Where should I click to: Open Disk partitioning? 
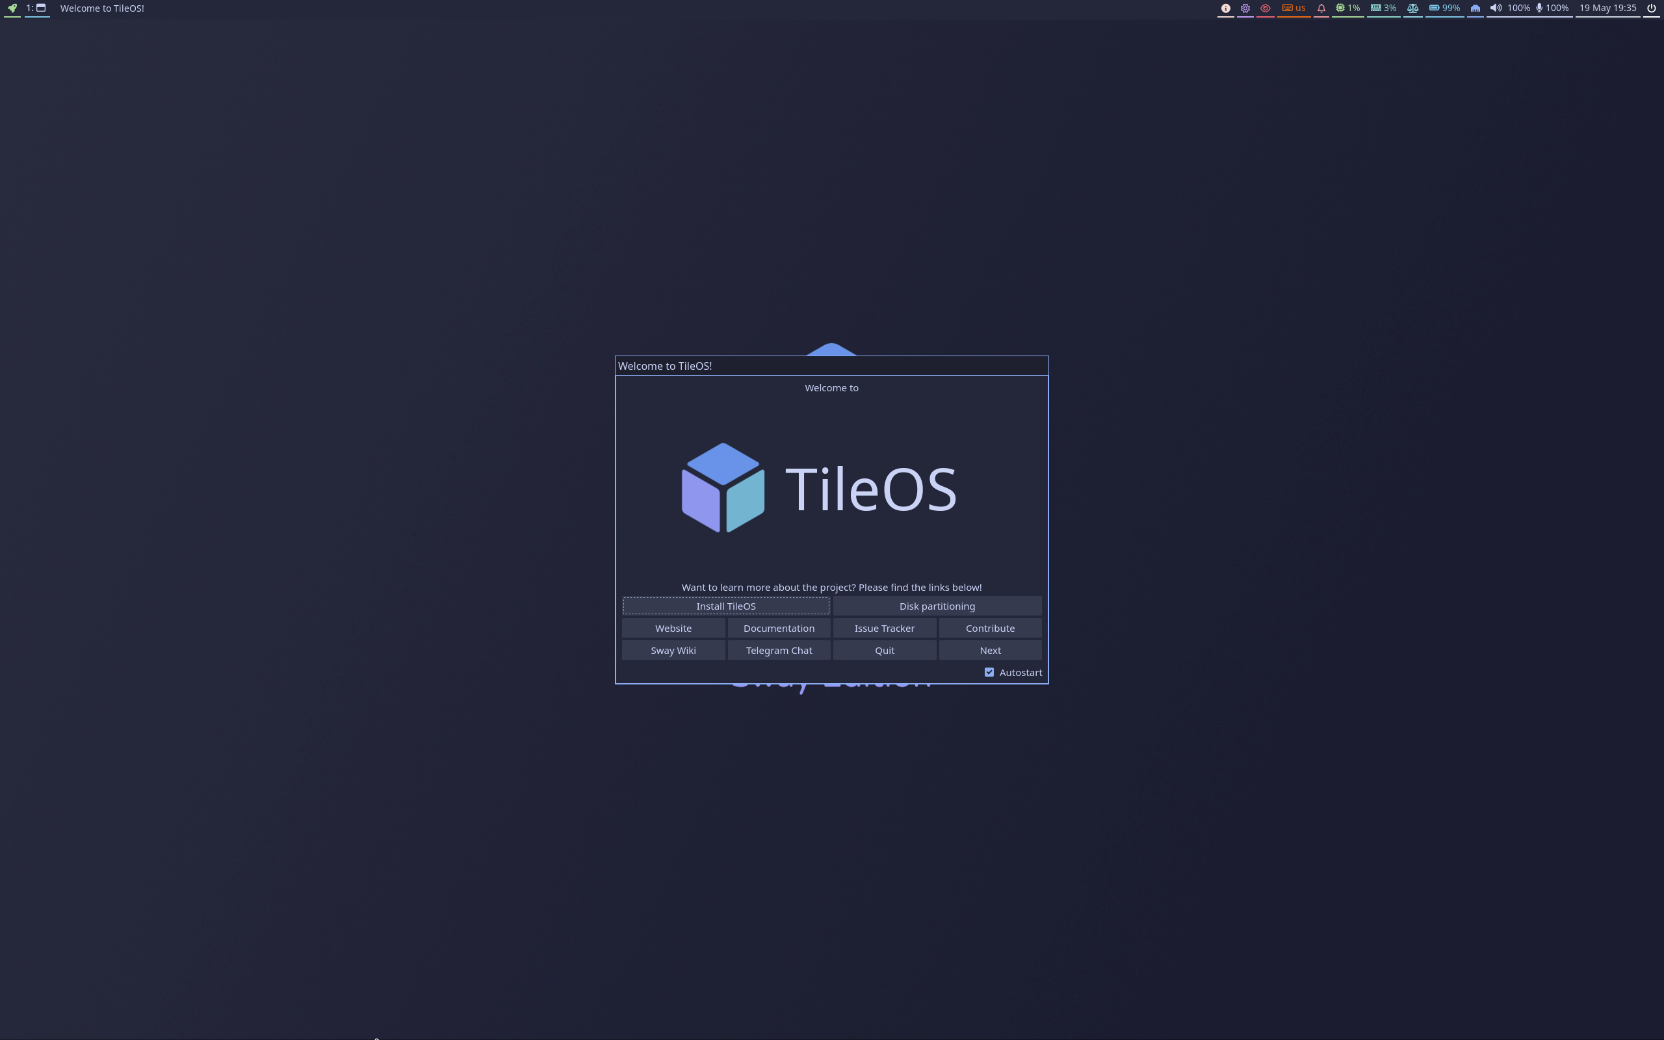(x=937, y=606)
